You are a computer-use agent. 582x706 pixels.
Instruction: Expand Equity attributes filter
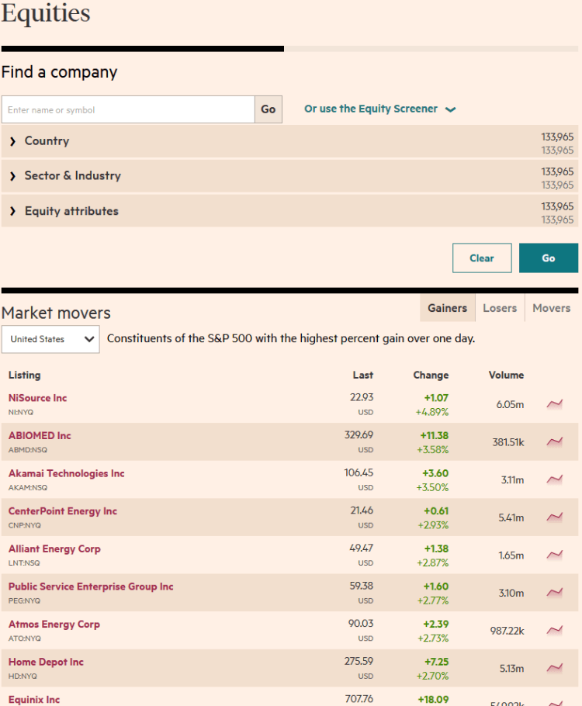click(x=71, y=211)
